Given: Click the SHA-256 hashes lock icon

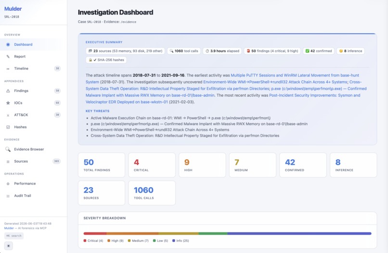Looking at the screenshot, I should (91, 60).
